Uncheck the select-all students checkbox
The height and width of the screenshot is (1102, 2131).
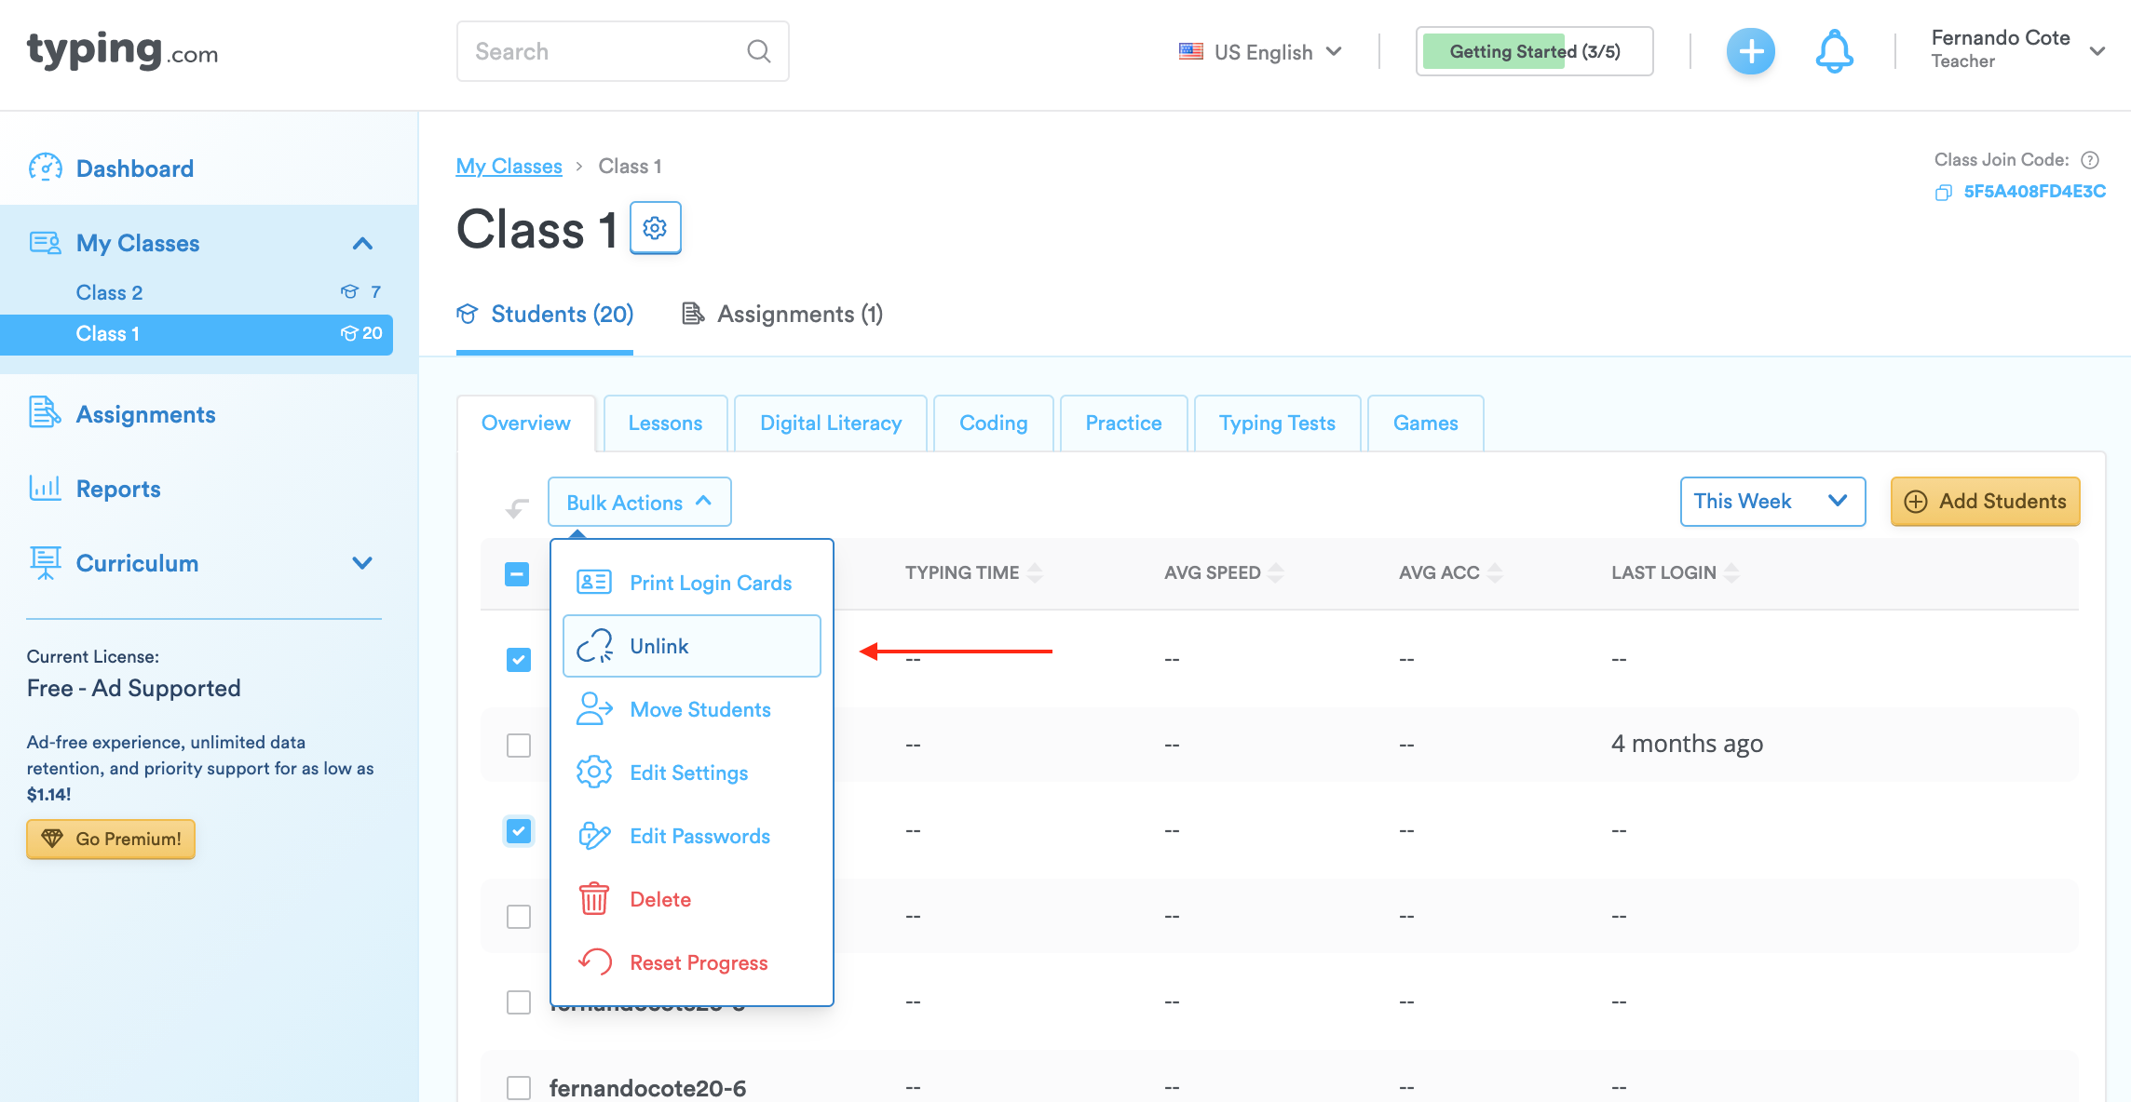tap(518, 574)
